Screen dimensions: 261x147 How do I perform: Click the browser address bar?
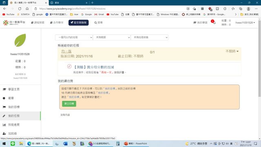(x=110, y=9)
